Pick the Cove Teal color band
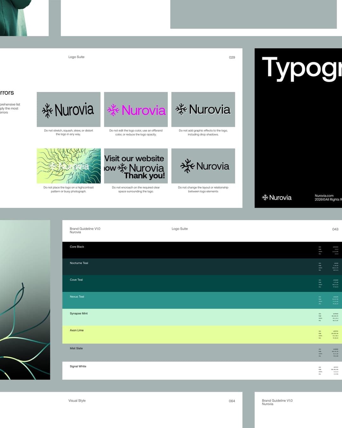 click(202, 283)
